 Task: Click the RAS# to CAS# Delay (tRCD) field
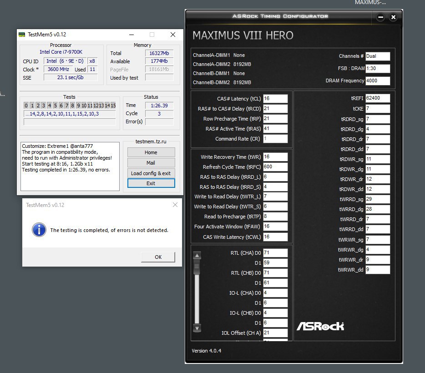pyautogui.click(x=275, y=109)
